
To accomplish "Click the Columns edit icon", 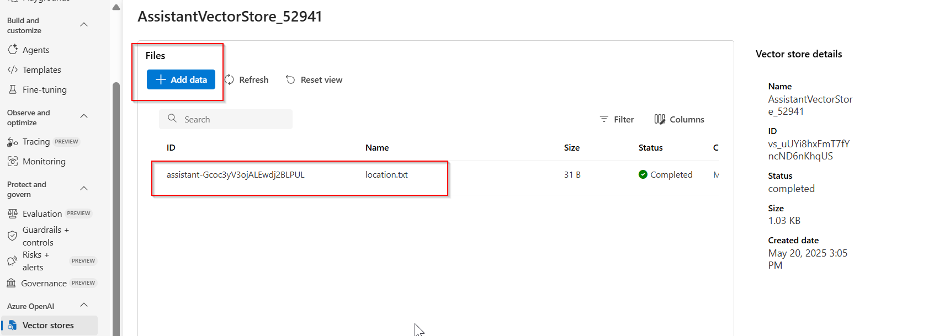I will pos(660,119).
